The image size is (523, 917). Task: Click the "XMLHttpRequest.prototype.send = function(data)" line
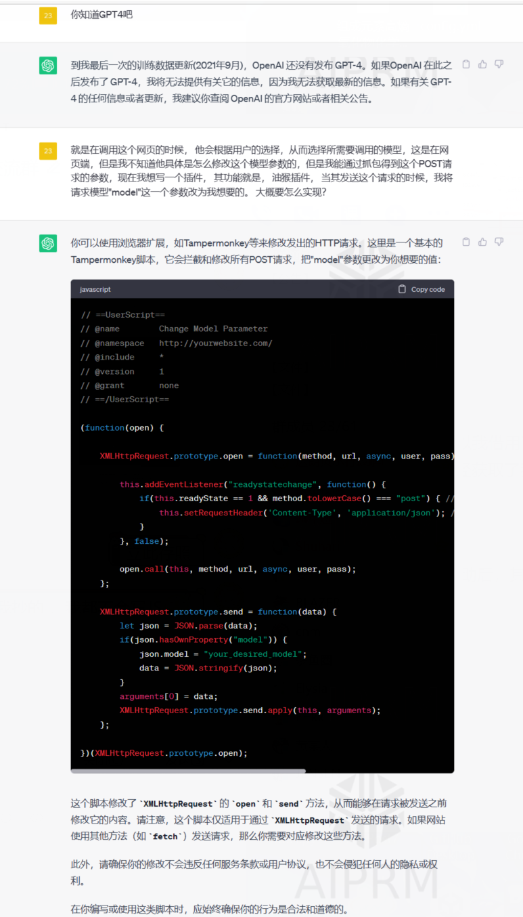(218, 612)
